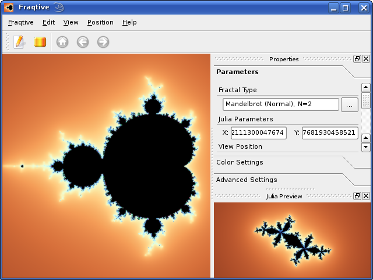Screen dimensions: 373x280
Task: Open the Fraqtive menu
Action: [21, 22]
